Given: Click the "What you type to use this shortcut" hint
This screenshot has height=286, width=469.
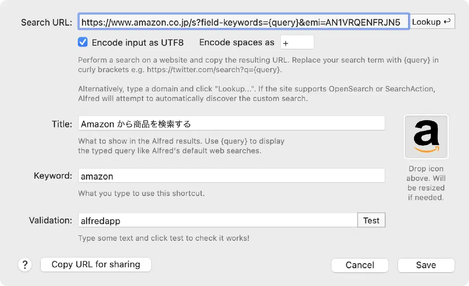Looking at the screenshot, I should point(141,193).
